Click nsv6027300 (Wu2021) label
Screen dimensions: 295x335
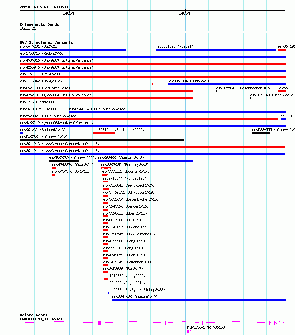pyautogui.click(x=122, y=220)
